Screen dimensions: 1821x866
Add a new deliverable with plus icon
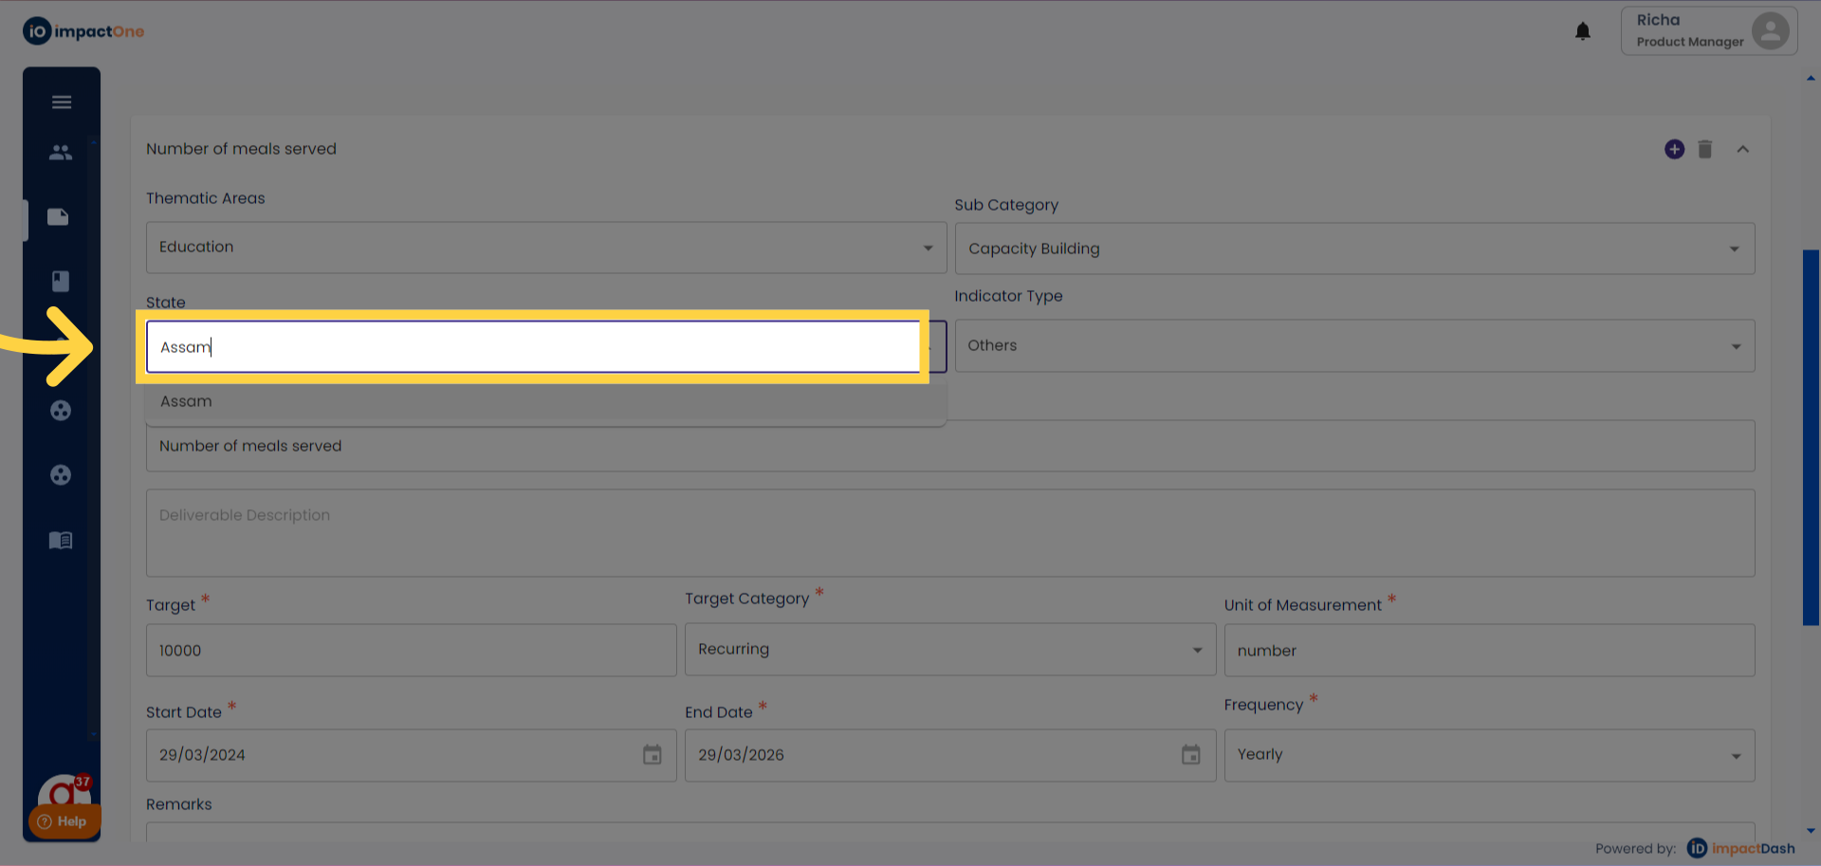pyautogui.click(x=1674, y=150)
